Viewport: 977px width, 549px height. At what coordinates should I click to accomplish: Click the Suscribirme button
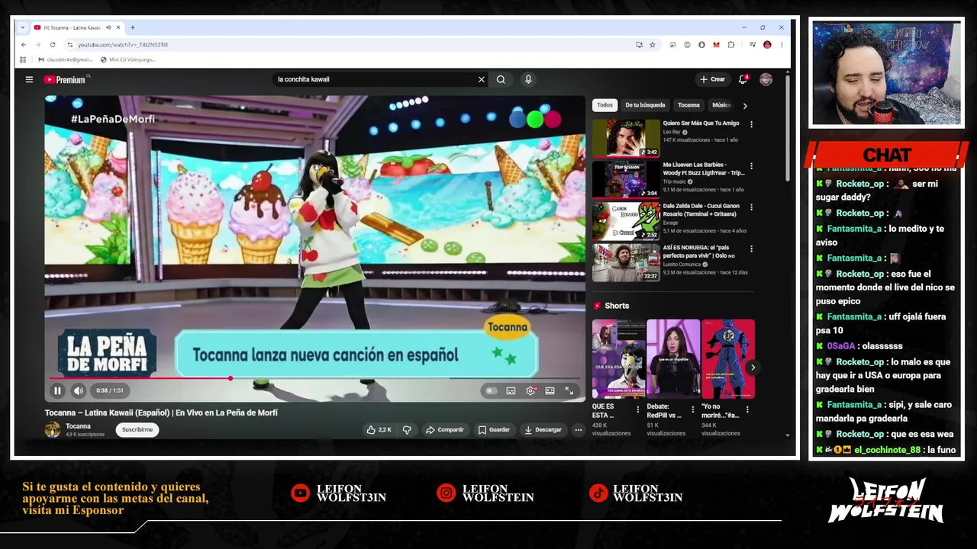[x=137, y=430]
